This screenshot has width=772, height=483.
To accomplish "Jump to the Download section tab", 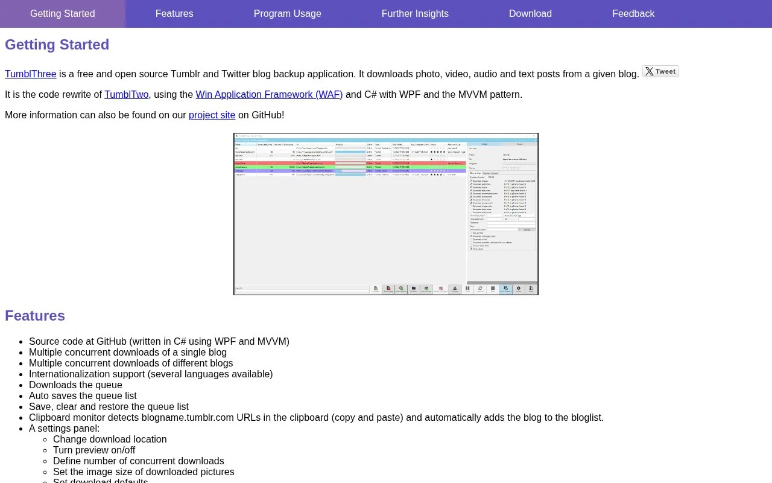I will click(x=530, y=13).
